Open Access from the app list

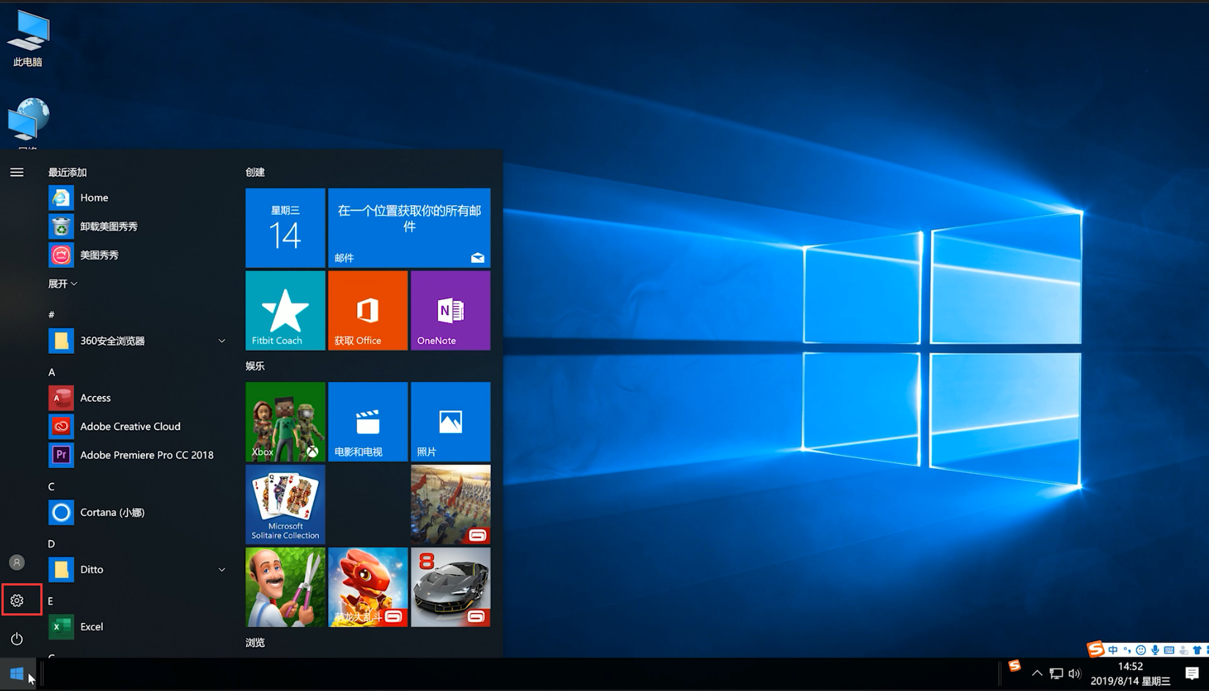(137, 398)
